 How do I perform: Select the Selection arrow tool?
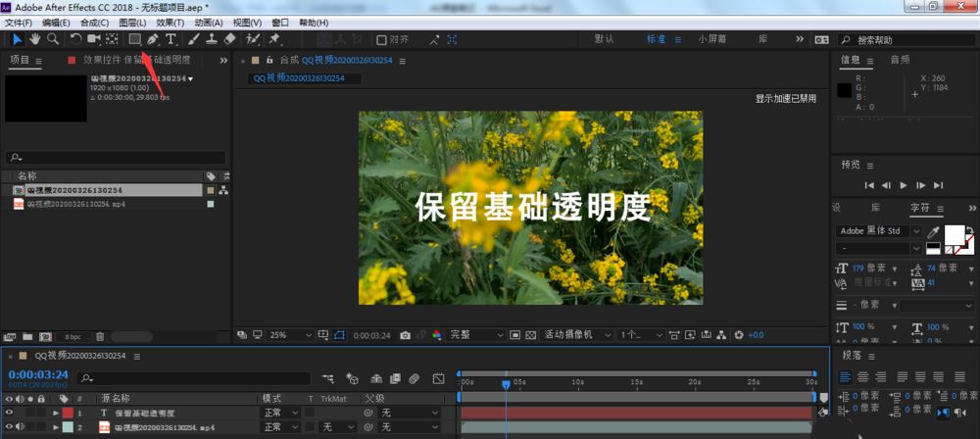(18, 39)
